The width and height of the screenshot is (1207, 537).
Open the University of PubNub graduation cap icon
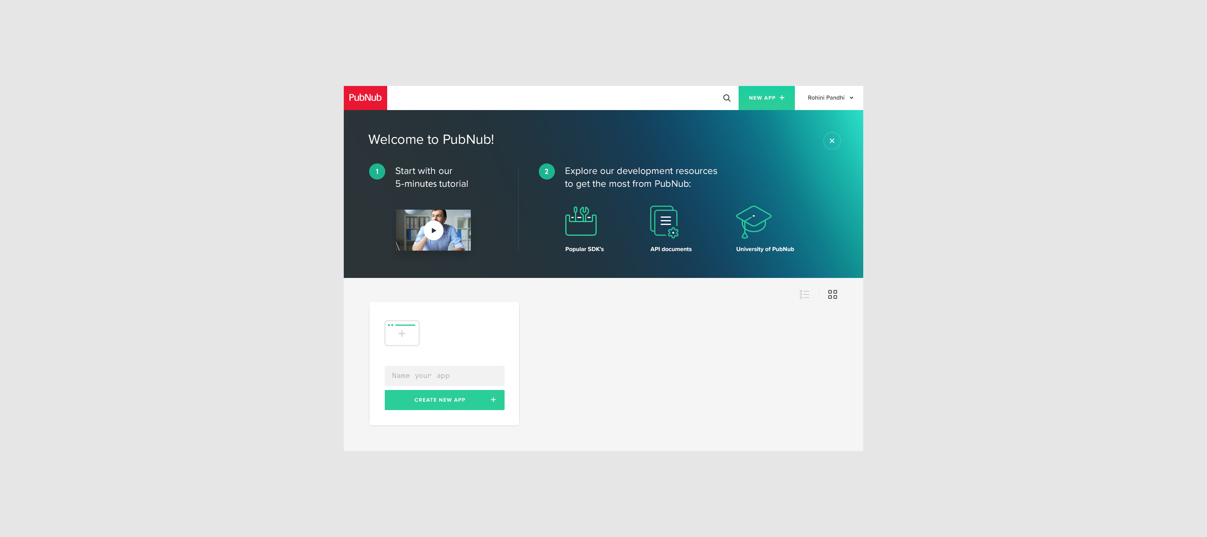click(x=753, y=221)
